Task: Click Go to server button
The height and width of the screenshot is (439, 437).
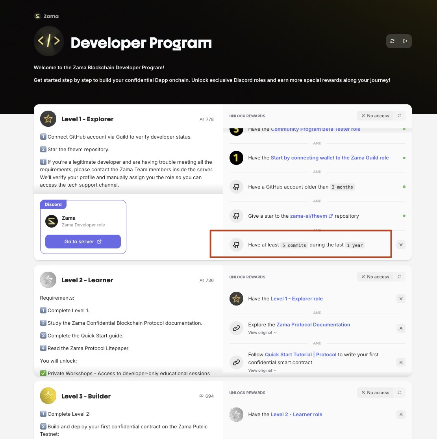Action: point(83,241)
